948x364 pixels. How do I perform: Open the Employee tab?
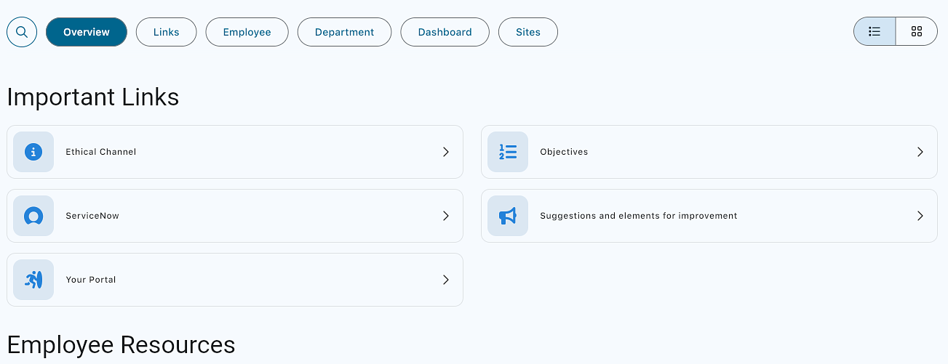pyautogui.click(x=247, y=32)
